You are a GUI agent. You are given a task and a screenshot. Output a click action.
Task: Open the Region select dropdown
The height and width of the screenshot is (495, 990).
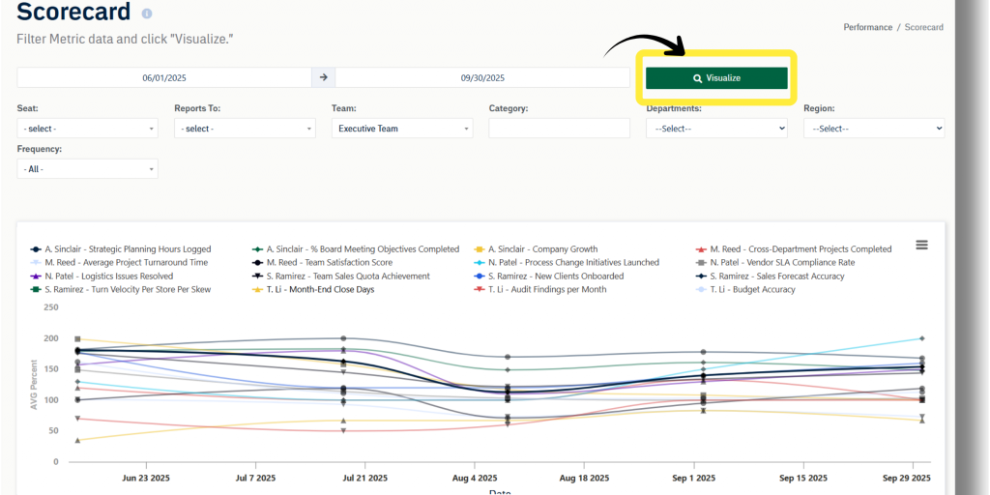873,129
